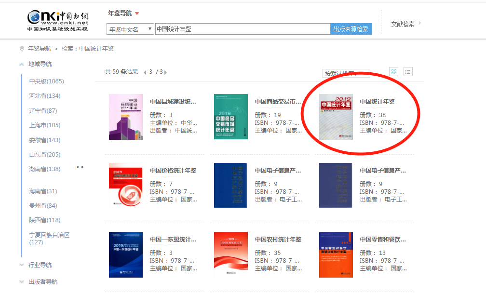Show more regions with the >> arrows

point(80,167)
